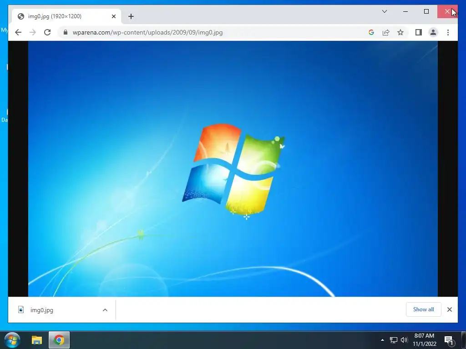Open a new tab with the plus button
Image resolution: width=466 pixels, height=349 pixels.
(131, 16)
